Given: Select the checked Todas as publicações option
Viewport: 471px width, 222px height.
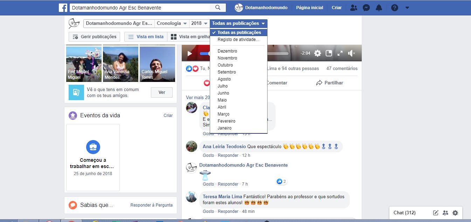Looking at the screenshot, I should [x=239, y=33].
